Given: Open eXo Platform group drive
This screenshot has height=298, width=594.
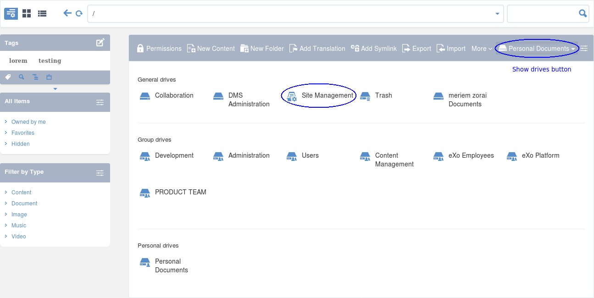Looking at the screenshot, I should point(533,156).
